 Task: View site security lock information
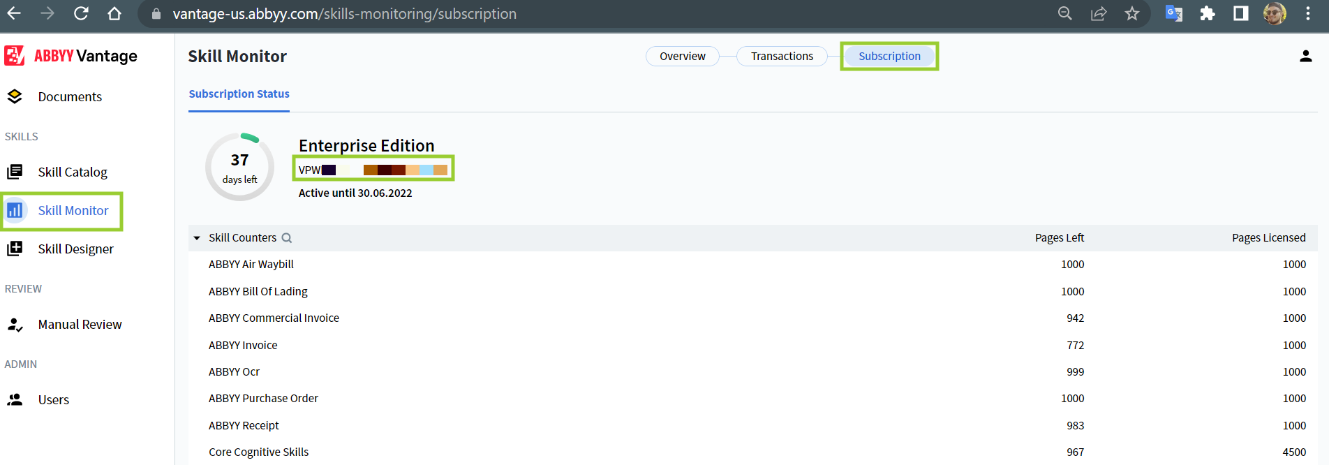(156, 14)
